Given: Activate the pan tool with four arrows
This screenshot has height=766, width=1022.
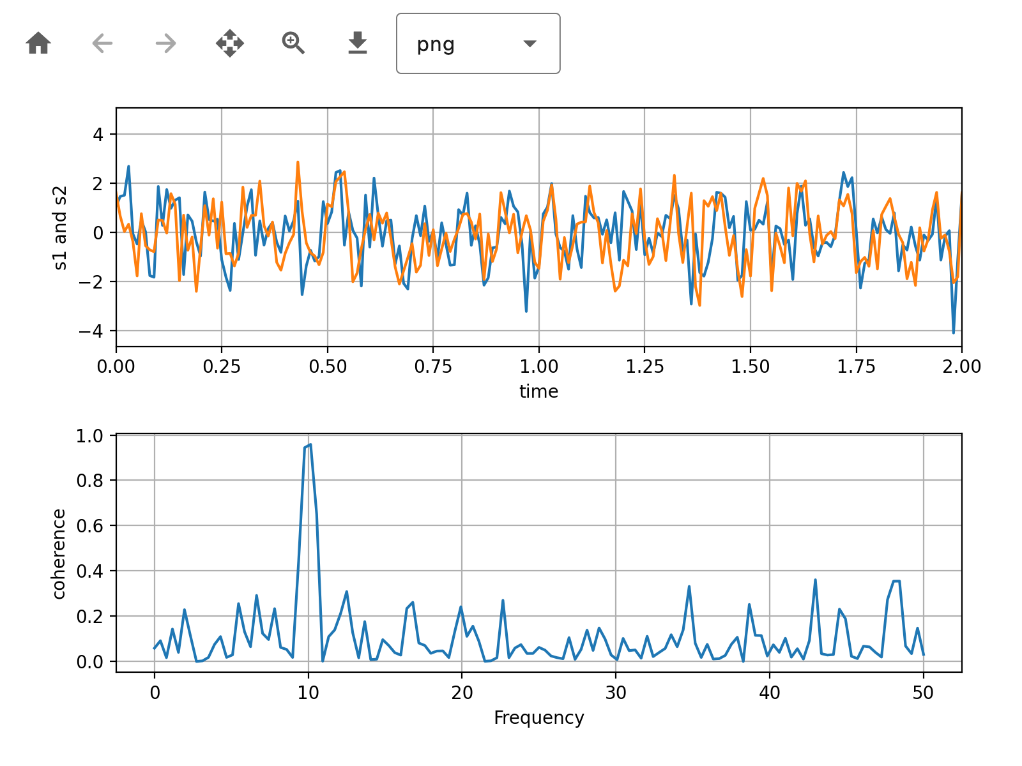Looking at the screenshot, I should click(x=230, y=43).
